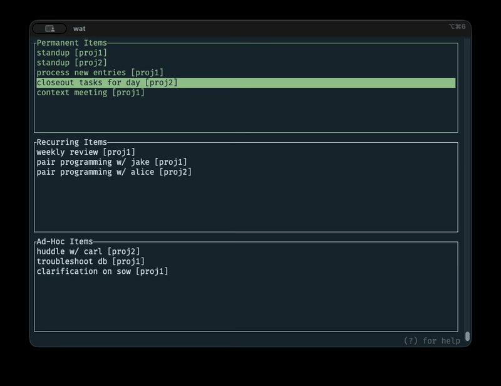This screenshot has height=386, width=501.
Task: Click the ⌥⌘6 shortcut indicator
Action: click(x=457, y=28)
